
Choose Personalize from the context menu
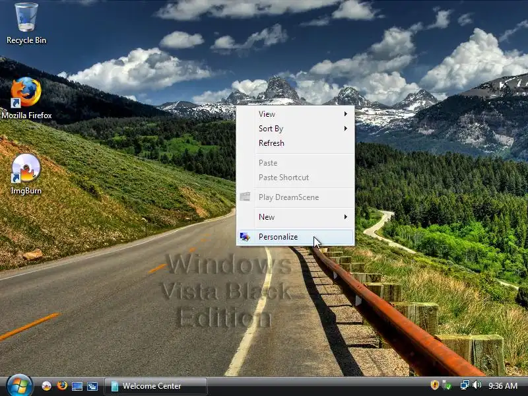click(x=295, y=237)
